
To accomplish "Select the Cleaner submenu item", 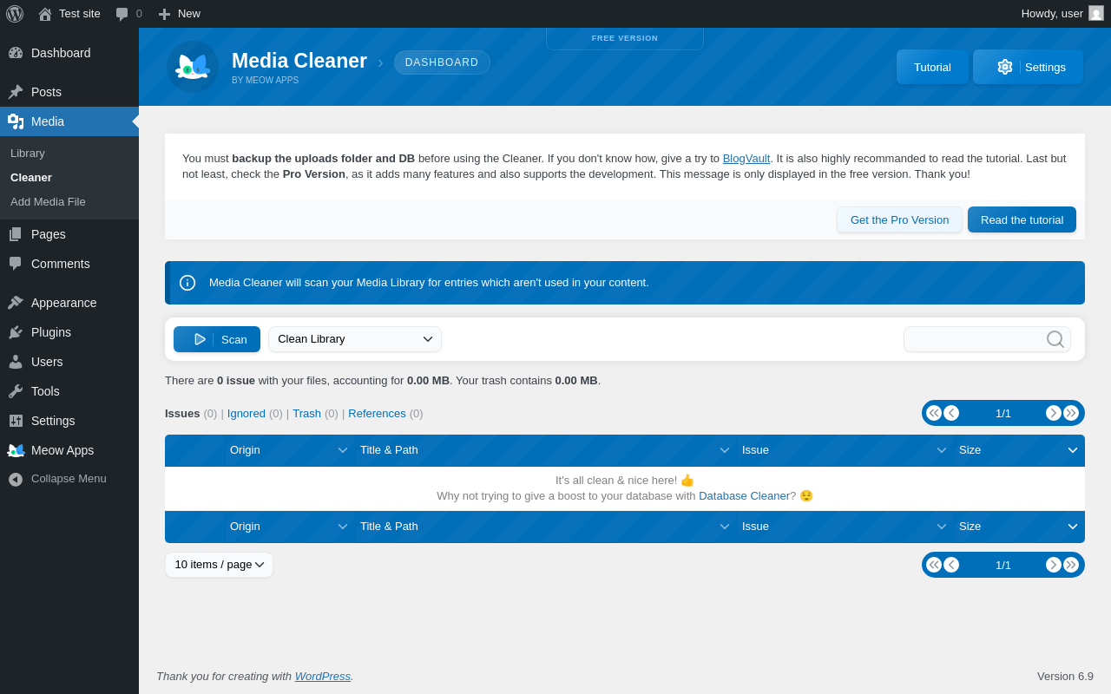I will (x=31, y=178).
